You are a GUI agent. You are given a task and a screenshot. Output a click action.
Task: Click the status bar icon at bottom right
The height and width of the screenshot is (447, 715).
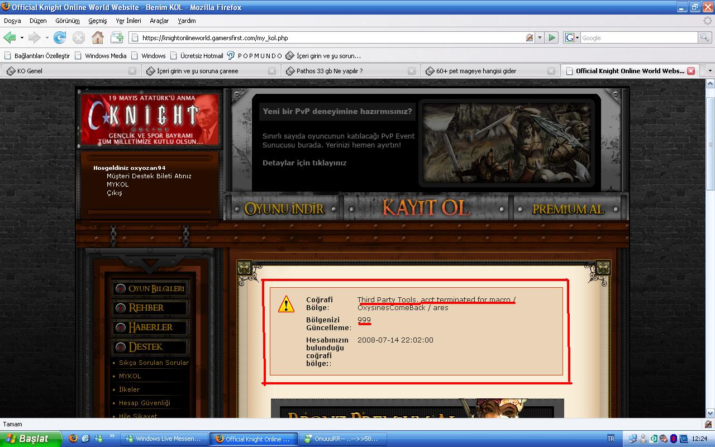pyautogui.click(x=708, y=424)
